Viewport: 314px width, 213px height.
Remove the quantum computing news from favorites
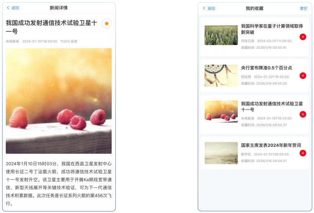coord(303,37)
